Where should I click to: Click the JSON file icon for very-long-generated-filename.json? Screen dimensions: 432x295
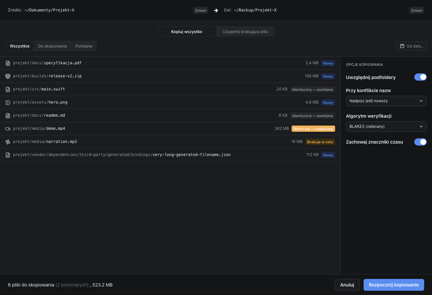pyautogui.click(x=8, y=155)
